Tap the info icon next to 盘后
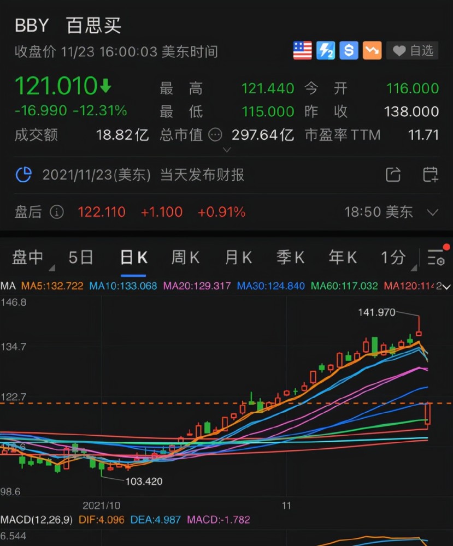Screen dimensions: 453x546 pyautogui.click(x=57, y=212)
